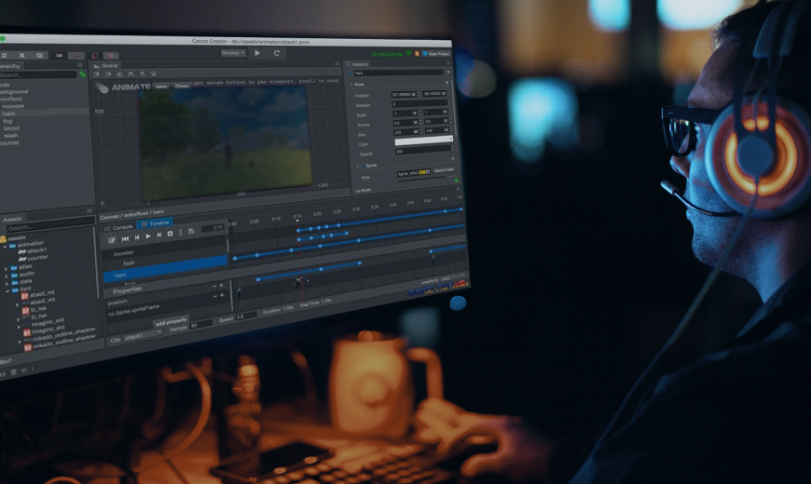Select the hero node in Hierarchy
The image size is (811, 484).
click(8, 114)
